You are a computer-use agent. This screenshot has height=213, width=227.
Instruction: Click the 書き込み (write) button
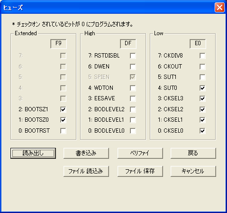click(x=86, y=153)
